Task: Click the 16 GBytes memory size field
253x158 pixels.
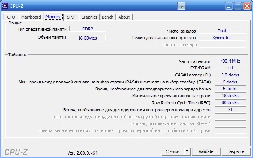Action: [x=87, y=38]
